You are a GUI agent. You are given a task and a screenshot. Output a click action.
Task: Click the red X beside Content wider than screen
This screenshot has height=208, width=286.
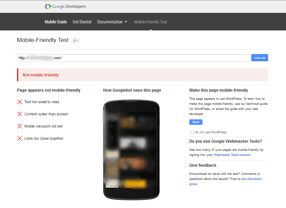pyautogui.click(x=19, y=114)
